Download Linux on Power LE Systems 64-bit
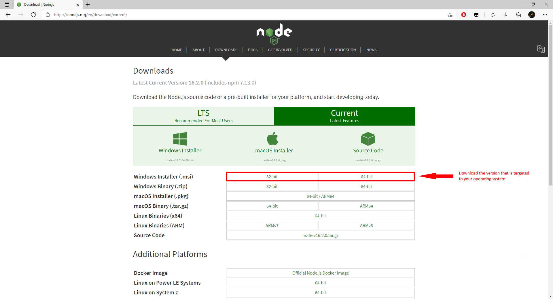The width and height of the screenshot is (553, 299). click(321, 283)
